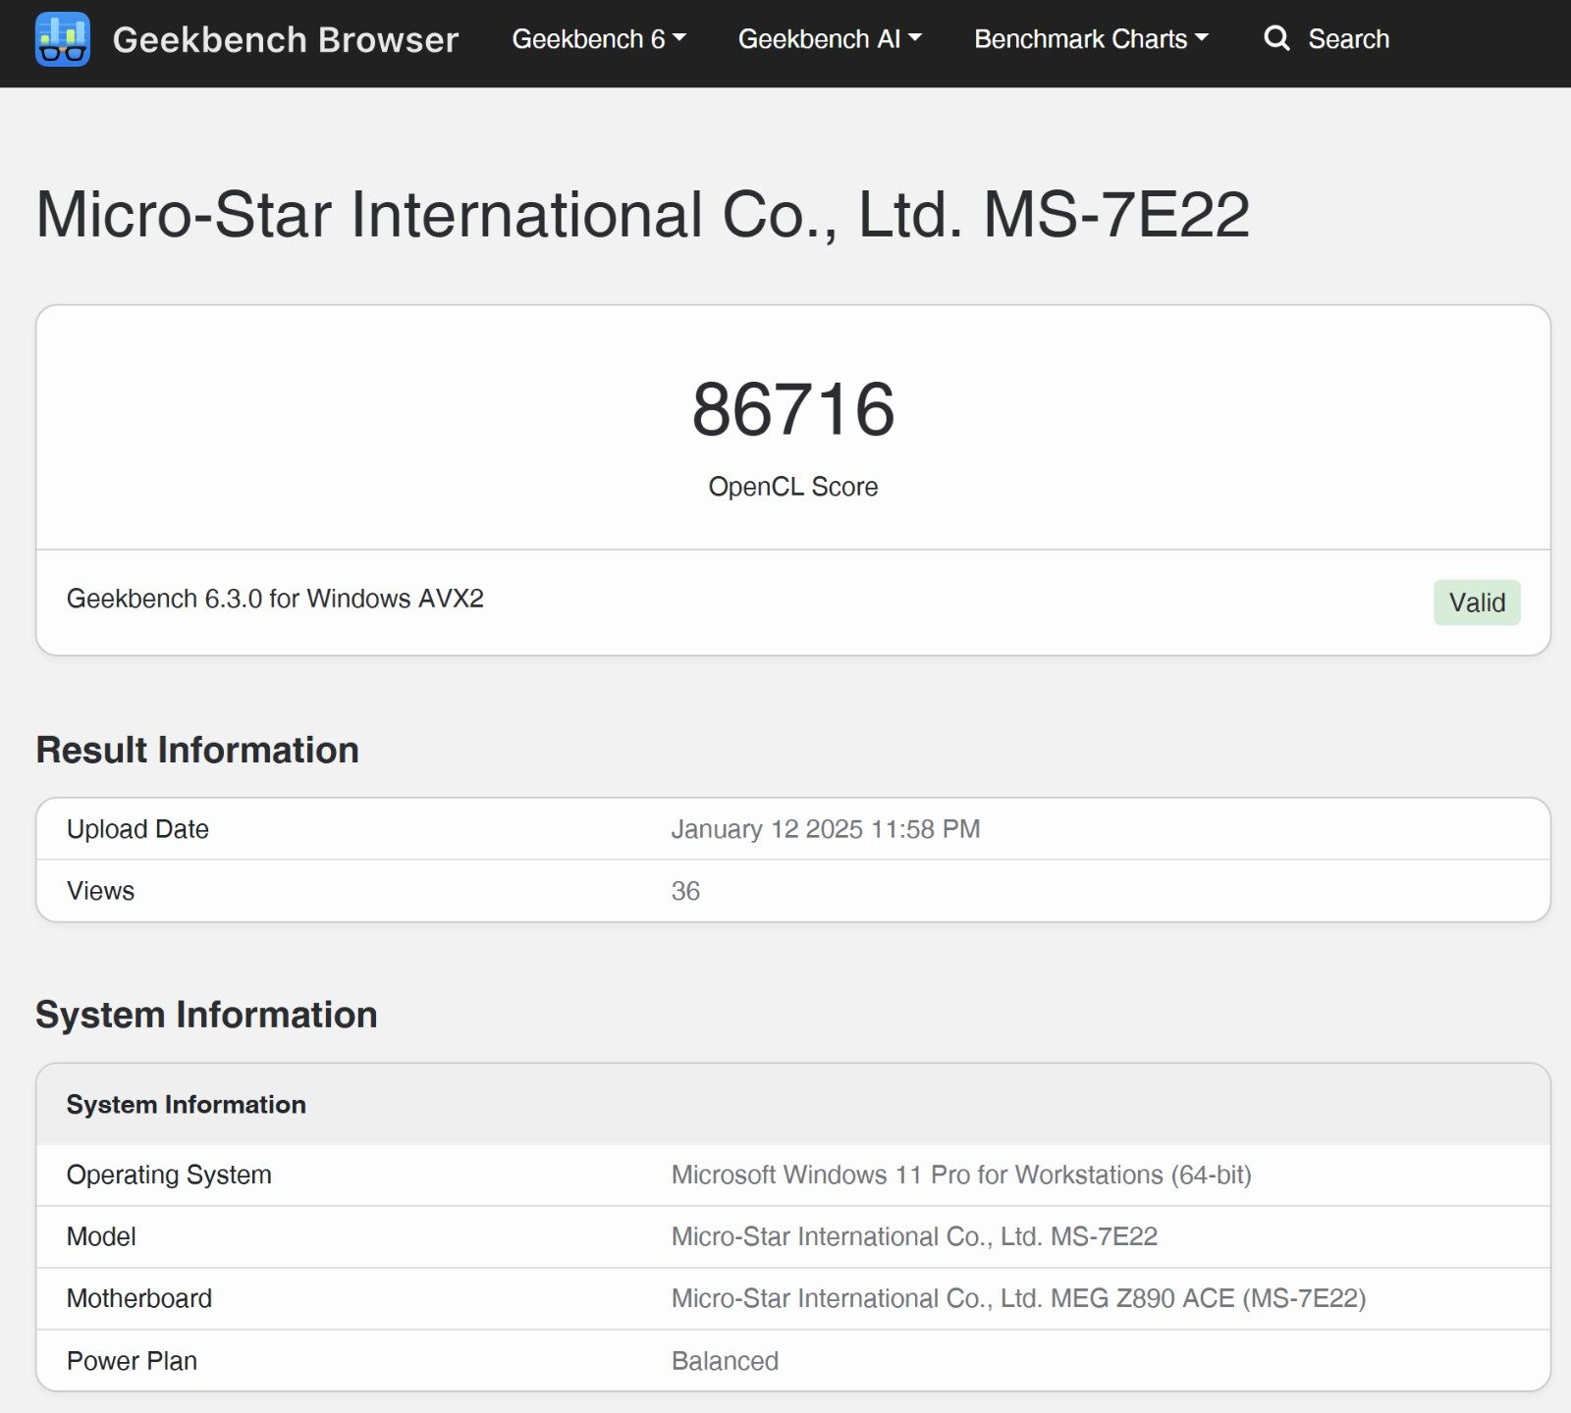Click the Model row label
Screen dimensions: 1571x1413
point(101,1236)
